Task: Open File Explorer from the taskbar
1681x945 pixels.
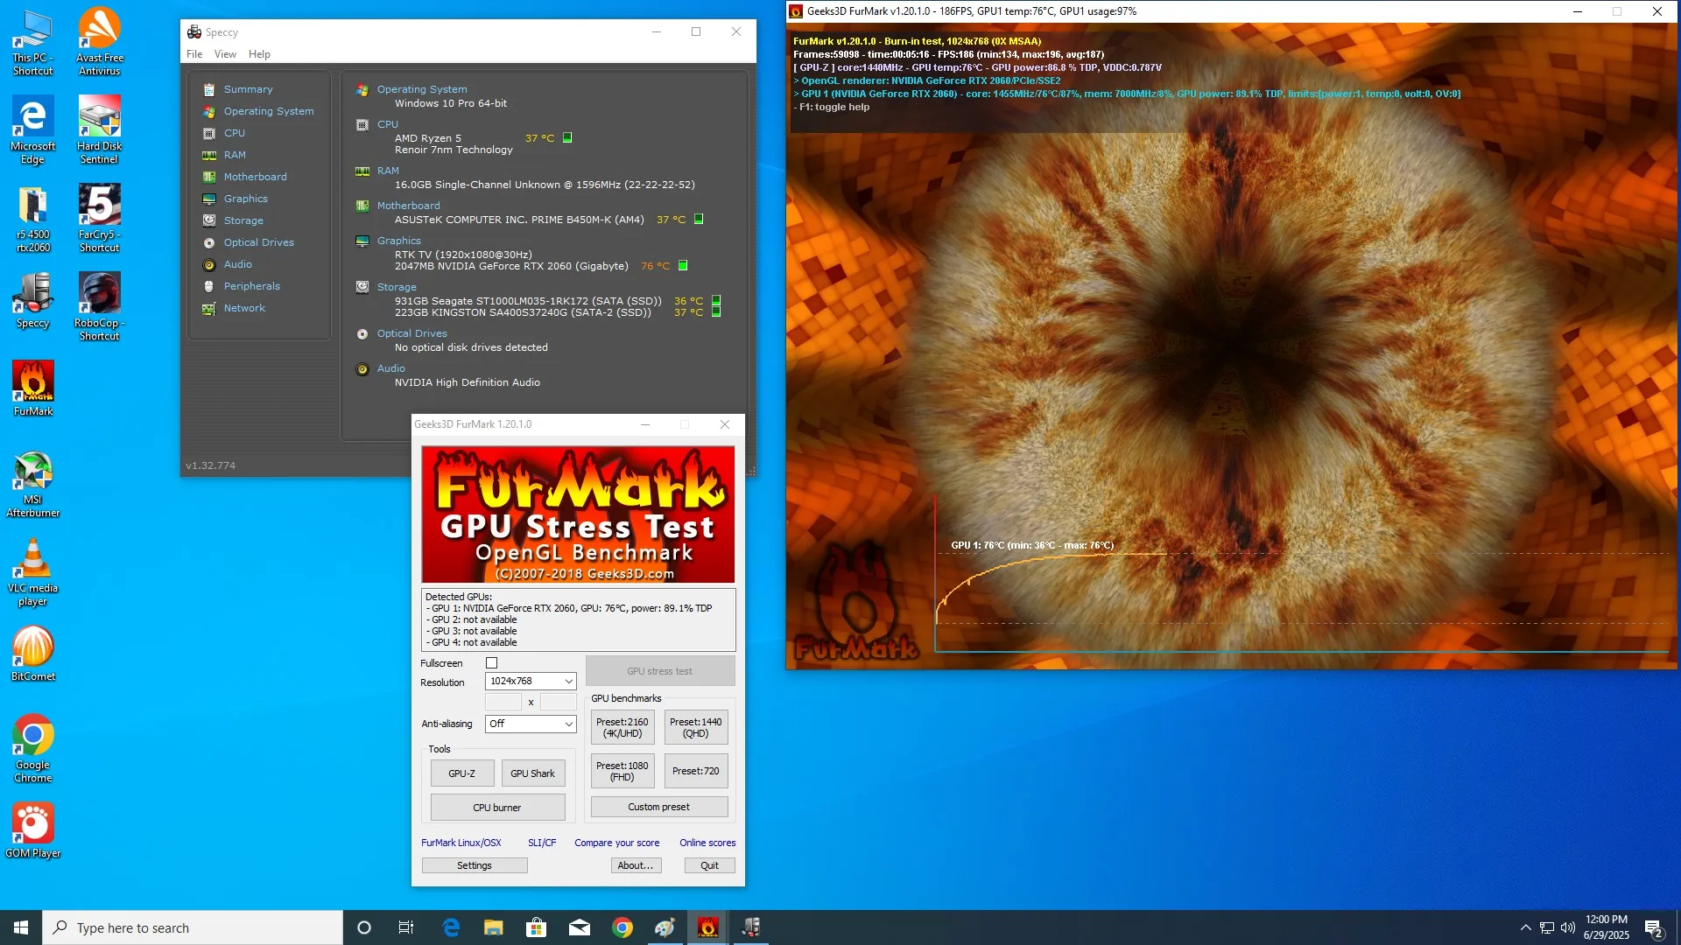Action: 493,927
